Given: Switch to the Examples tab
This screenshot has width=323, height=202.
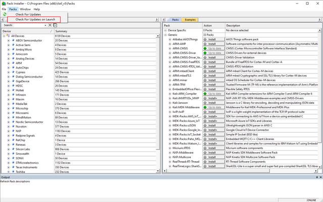Looking at the screenshot, I should coord(190,20).
